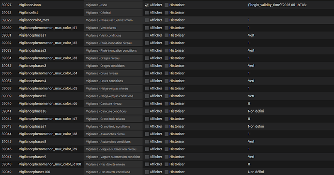Image resolution: width=334 pixels, height=175 pixels.
Task: Enable Afficher for Vigilancephases6
Action: [147, 111]
